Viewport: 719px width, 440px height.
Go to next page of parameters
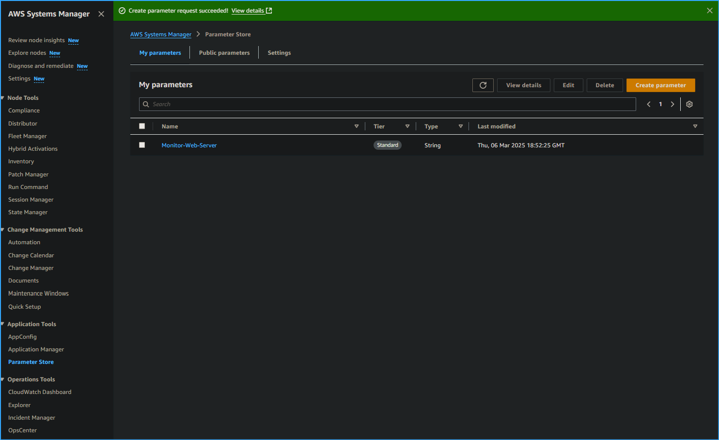pos(672,104)
